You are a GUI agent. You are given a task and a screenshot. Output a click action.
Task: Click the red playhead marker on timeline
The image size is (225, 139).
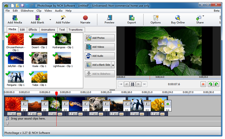point(56,93)
